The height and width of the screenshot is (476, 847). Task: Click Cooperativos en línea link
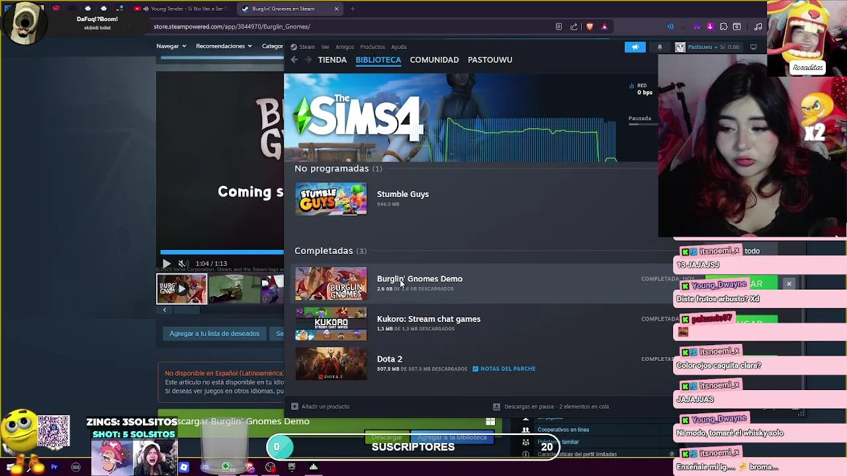563,430
